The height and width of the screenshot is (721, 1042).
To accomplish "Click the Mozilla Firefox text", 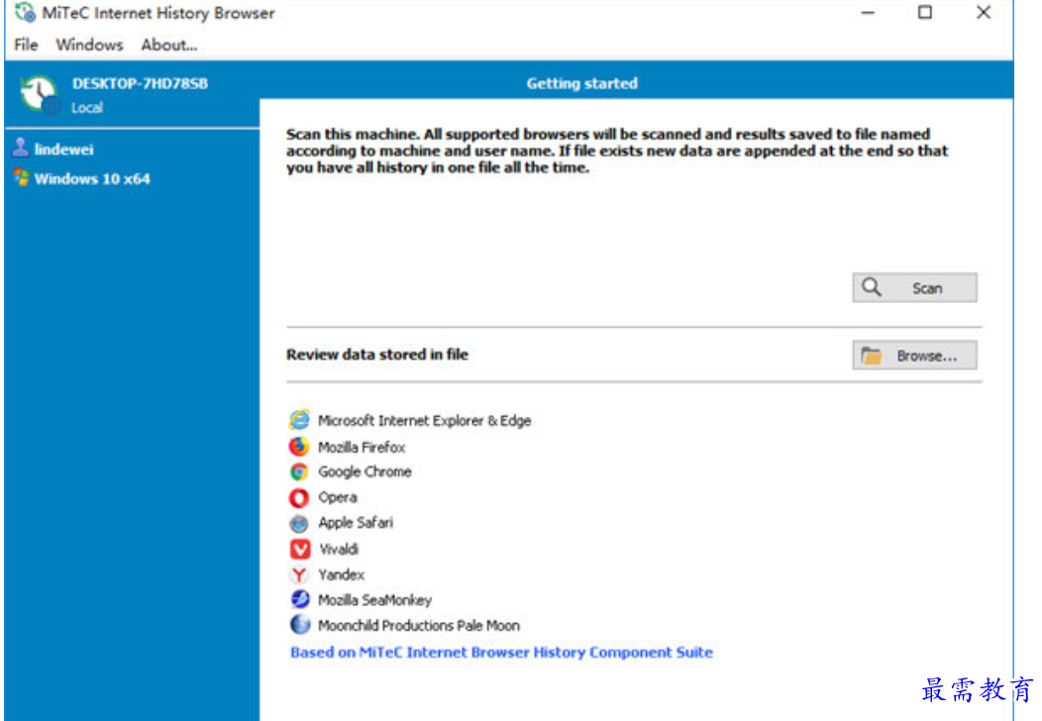I will (362, 448).
